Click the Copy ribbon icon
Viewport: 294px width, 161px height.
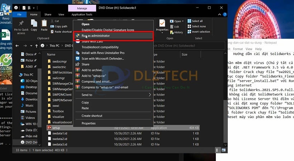click(x=34, y=25)
